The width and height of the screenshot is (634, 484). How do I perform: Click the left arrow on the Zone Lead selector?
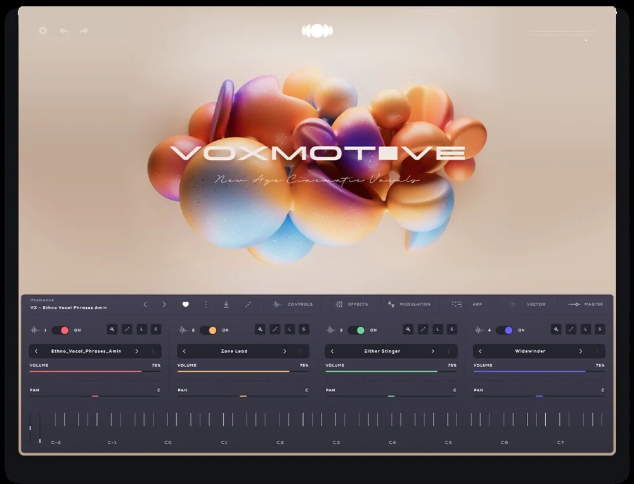184,351
